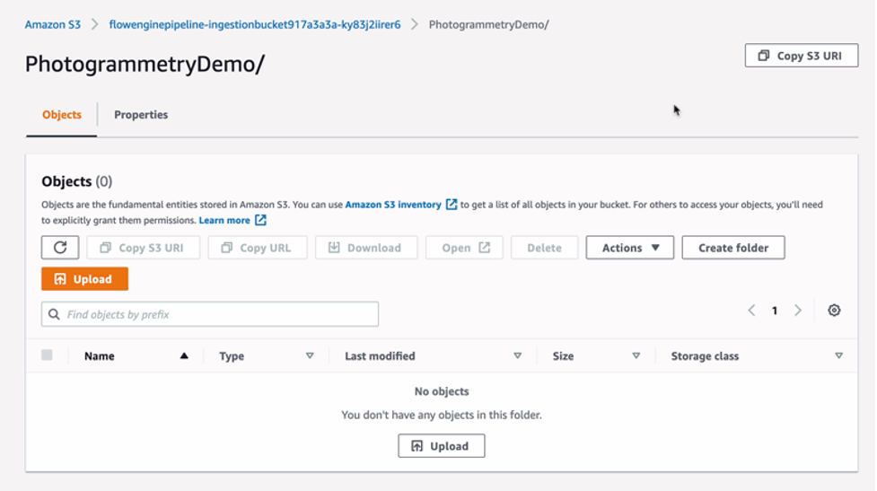This screenshot has height=491, width=877.
Task: Open the flowenginepipeline-ingestionbucket breadcrumb link
Action: click(255, 24)
